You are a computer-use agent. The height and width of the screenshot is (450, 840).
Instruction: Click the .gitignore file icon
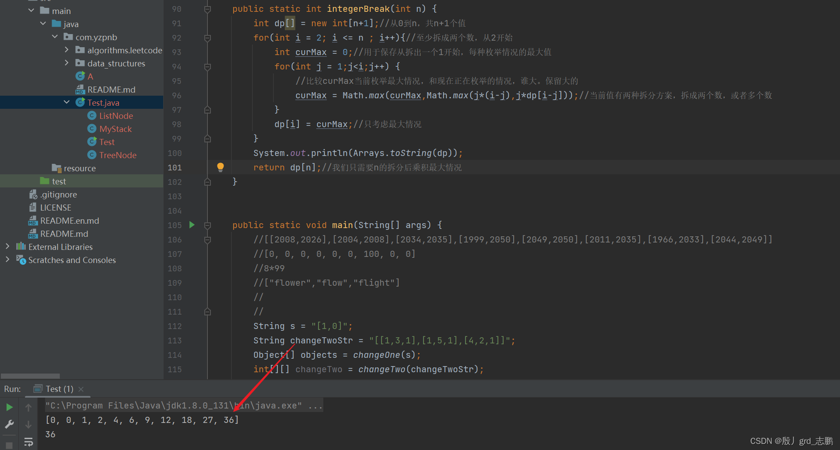pyautogui.click(x=33, y=194)
